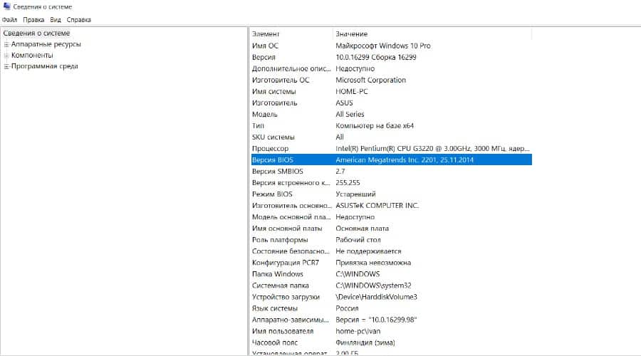Expand the Аппаратные ресурсы tree node
The image size is (641, 356).
pos(6,44)
